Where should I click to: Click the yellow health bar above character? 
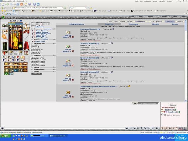pyautogui.click(x=15, y=23)
